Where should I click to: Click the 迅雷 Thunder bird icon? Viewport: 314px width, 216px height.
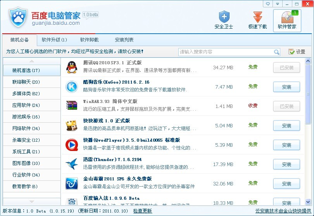coord(71,164)
